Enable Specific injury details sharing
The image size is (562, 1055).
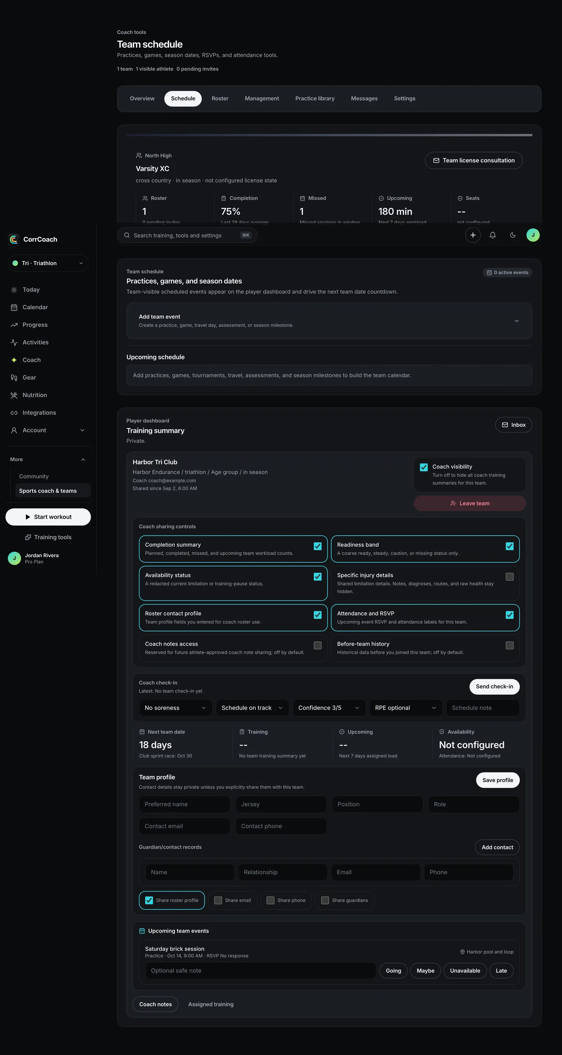pyautogui.click(x=510, y=577)
